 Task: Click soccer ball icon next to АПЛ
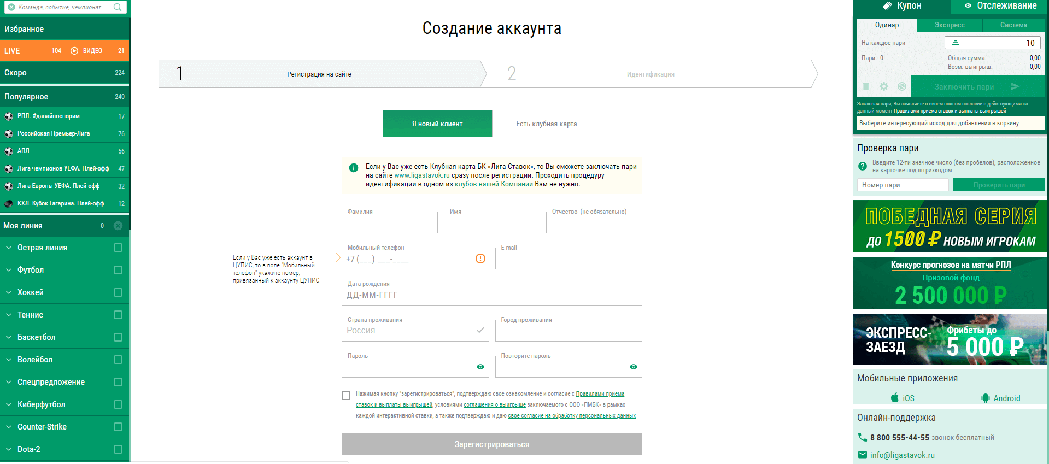click(x=9, y=151)
